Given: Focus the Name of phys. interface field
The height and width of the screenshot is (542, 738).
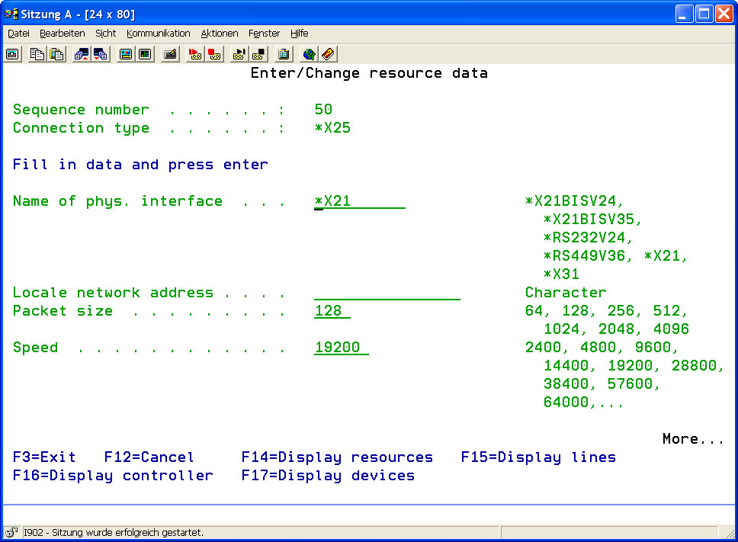Looking at the screenshot, I should point(359,201).
